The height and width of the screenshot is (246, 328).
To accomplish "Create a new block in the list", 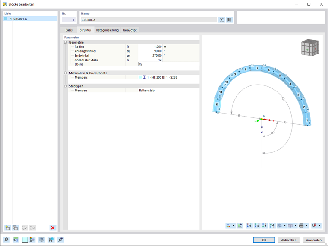I will click(x=8, y=227).
